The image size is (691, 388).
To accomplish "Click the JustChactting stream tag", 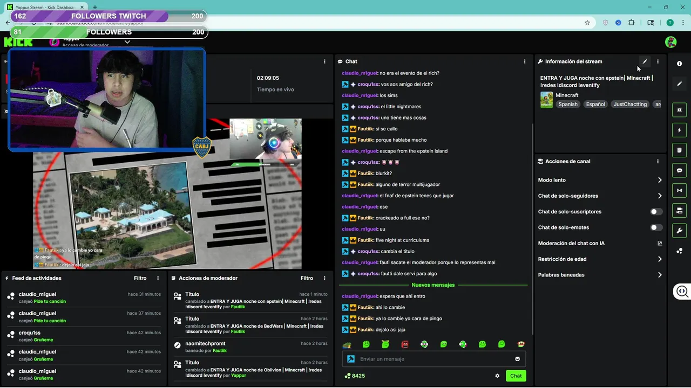I will coord(630,105).
